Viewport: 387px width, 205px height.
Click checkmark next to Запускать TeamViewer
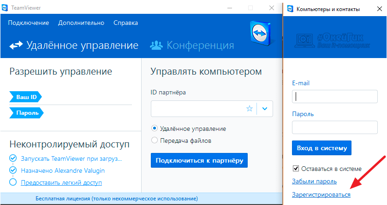tap(13, 158)
